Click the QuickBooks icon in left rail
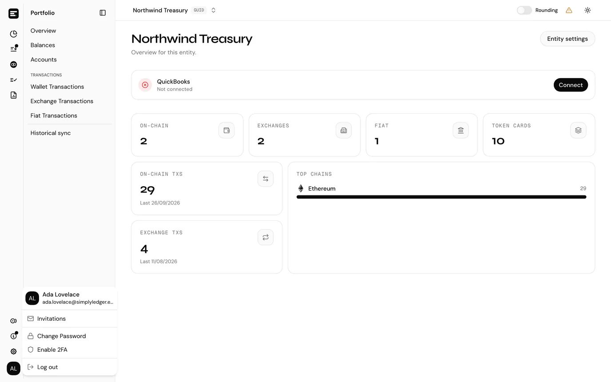 tap(13, 64)
